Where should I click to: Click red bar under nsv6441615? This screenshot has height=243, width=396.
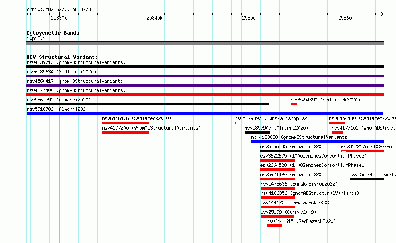[x=274, y=226]
